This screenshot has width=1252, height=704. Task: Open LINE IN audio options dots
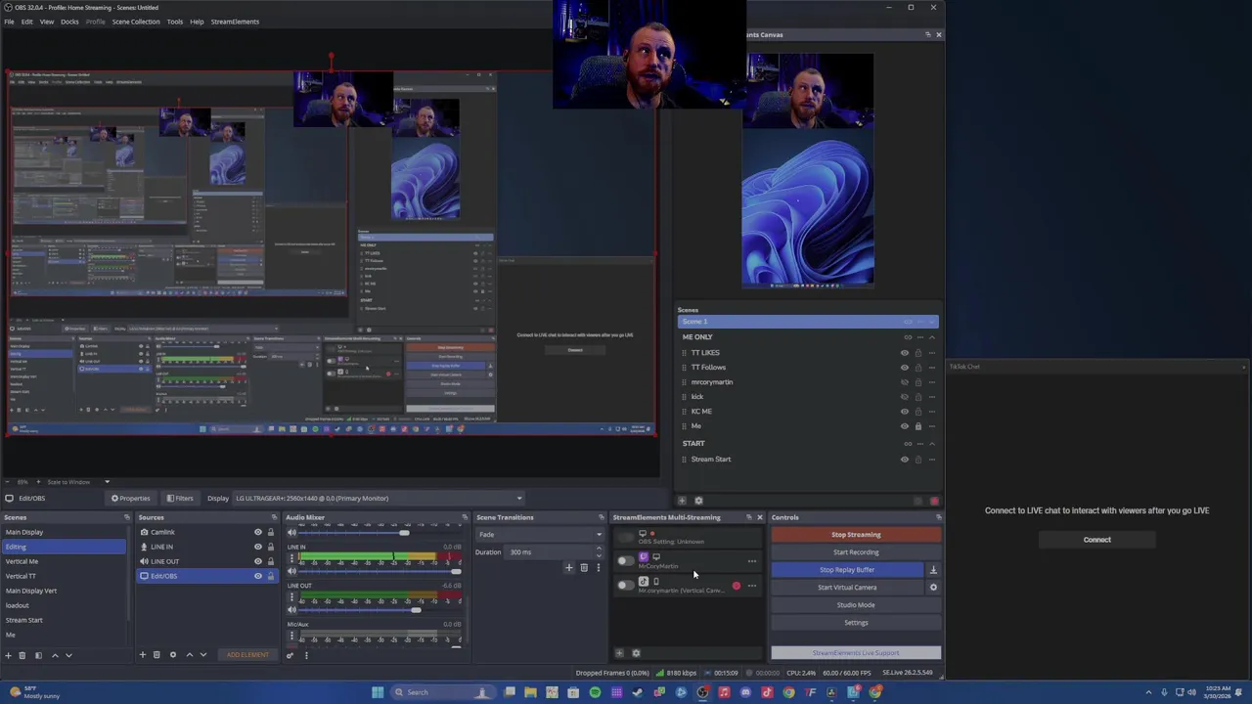291,558
